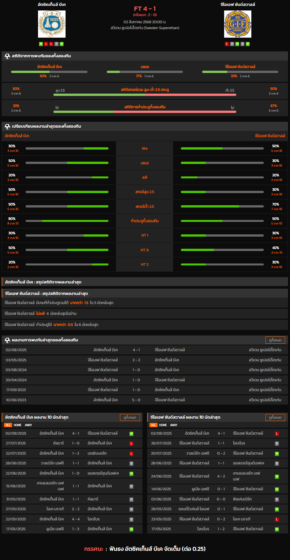Image resolution: width=290 pixels, height=560 pixels.
Task: Click head-to-head row dated 20/04/2024
Action: click(x=145, y=380)
